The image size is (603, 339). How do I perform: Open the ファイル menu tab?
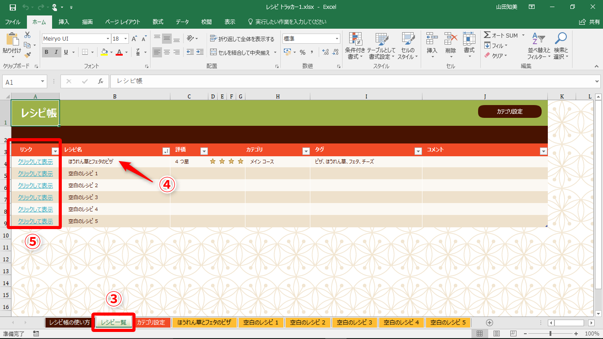[13, 22]
